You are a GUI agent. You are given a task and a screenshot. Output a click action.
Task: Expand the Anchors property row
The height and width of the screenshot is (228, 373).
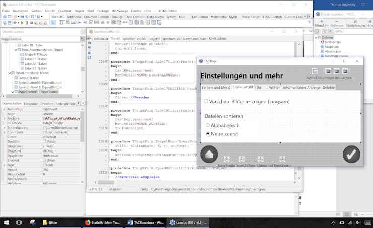(x=4, y=118)
